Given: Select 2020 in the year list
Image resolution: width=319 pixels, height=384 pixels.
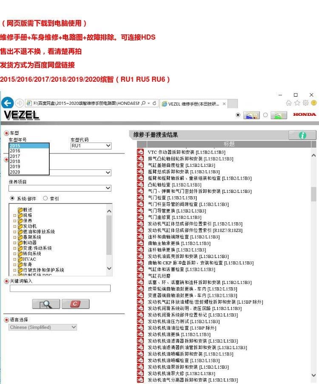Looking at the screenshot, I should 29,172.
